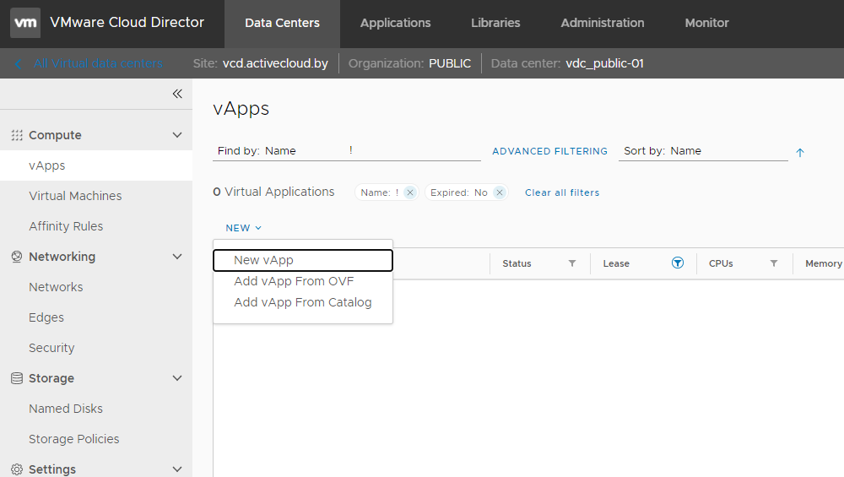Open the active Lease column filter
This screenshot has height=477, width=844.
point(678,263)
